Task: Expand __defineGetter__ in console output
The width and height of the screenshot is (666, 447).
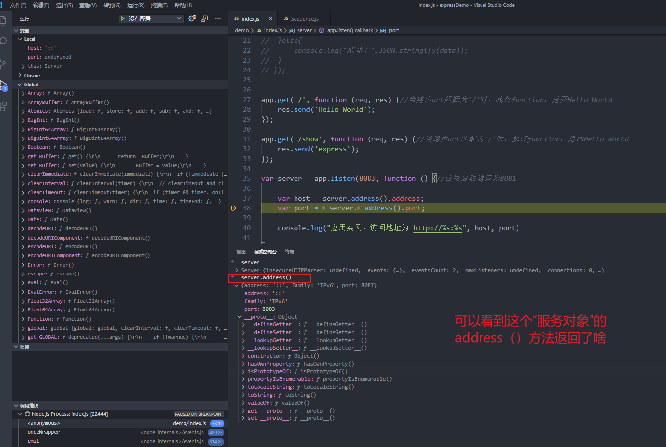Action: pos(243,325)
